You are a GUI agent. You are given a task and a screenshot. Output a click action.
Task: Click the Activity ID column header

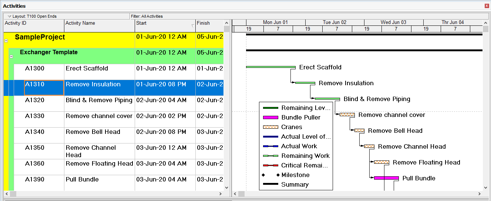34,23
